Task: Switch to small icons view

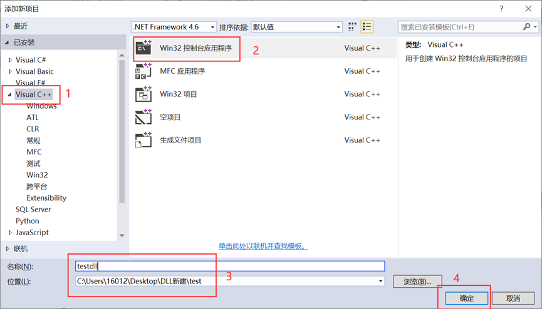Action: [x=352, y=27]
